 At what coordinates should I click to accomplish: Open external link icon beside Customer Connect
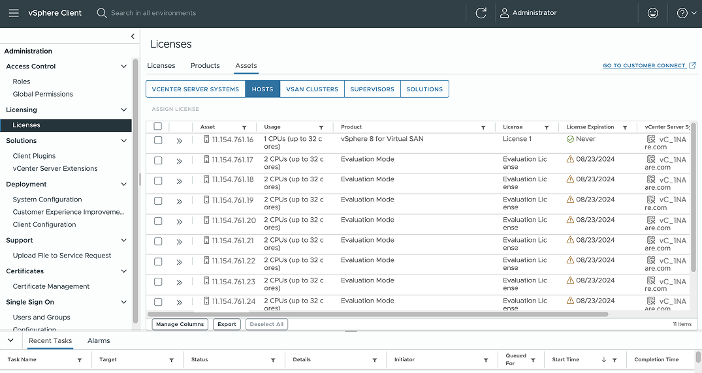click(x=693, y=65)
